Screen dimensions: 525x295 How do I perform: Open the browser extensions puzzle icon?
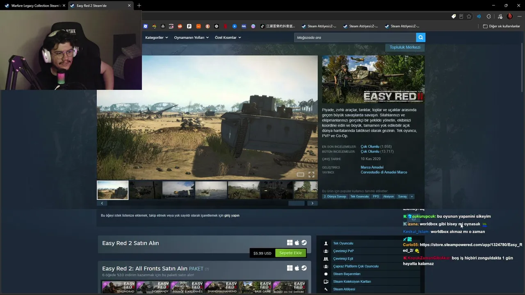pos(488,16)
